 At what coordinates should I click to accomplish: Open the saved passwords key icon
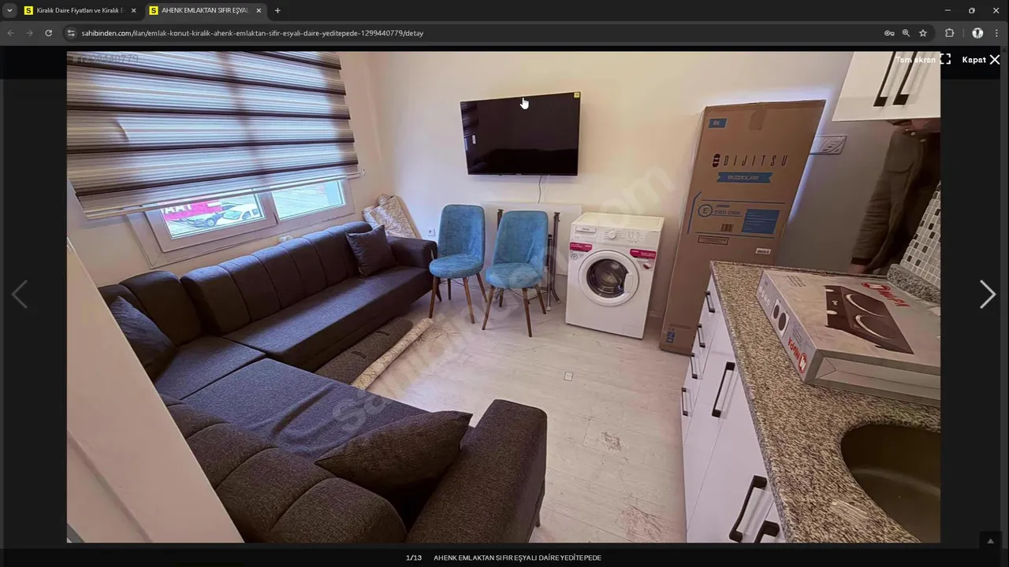coord(889,33)
